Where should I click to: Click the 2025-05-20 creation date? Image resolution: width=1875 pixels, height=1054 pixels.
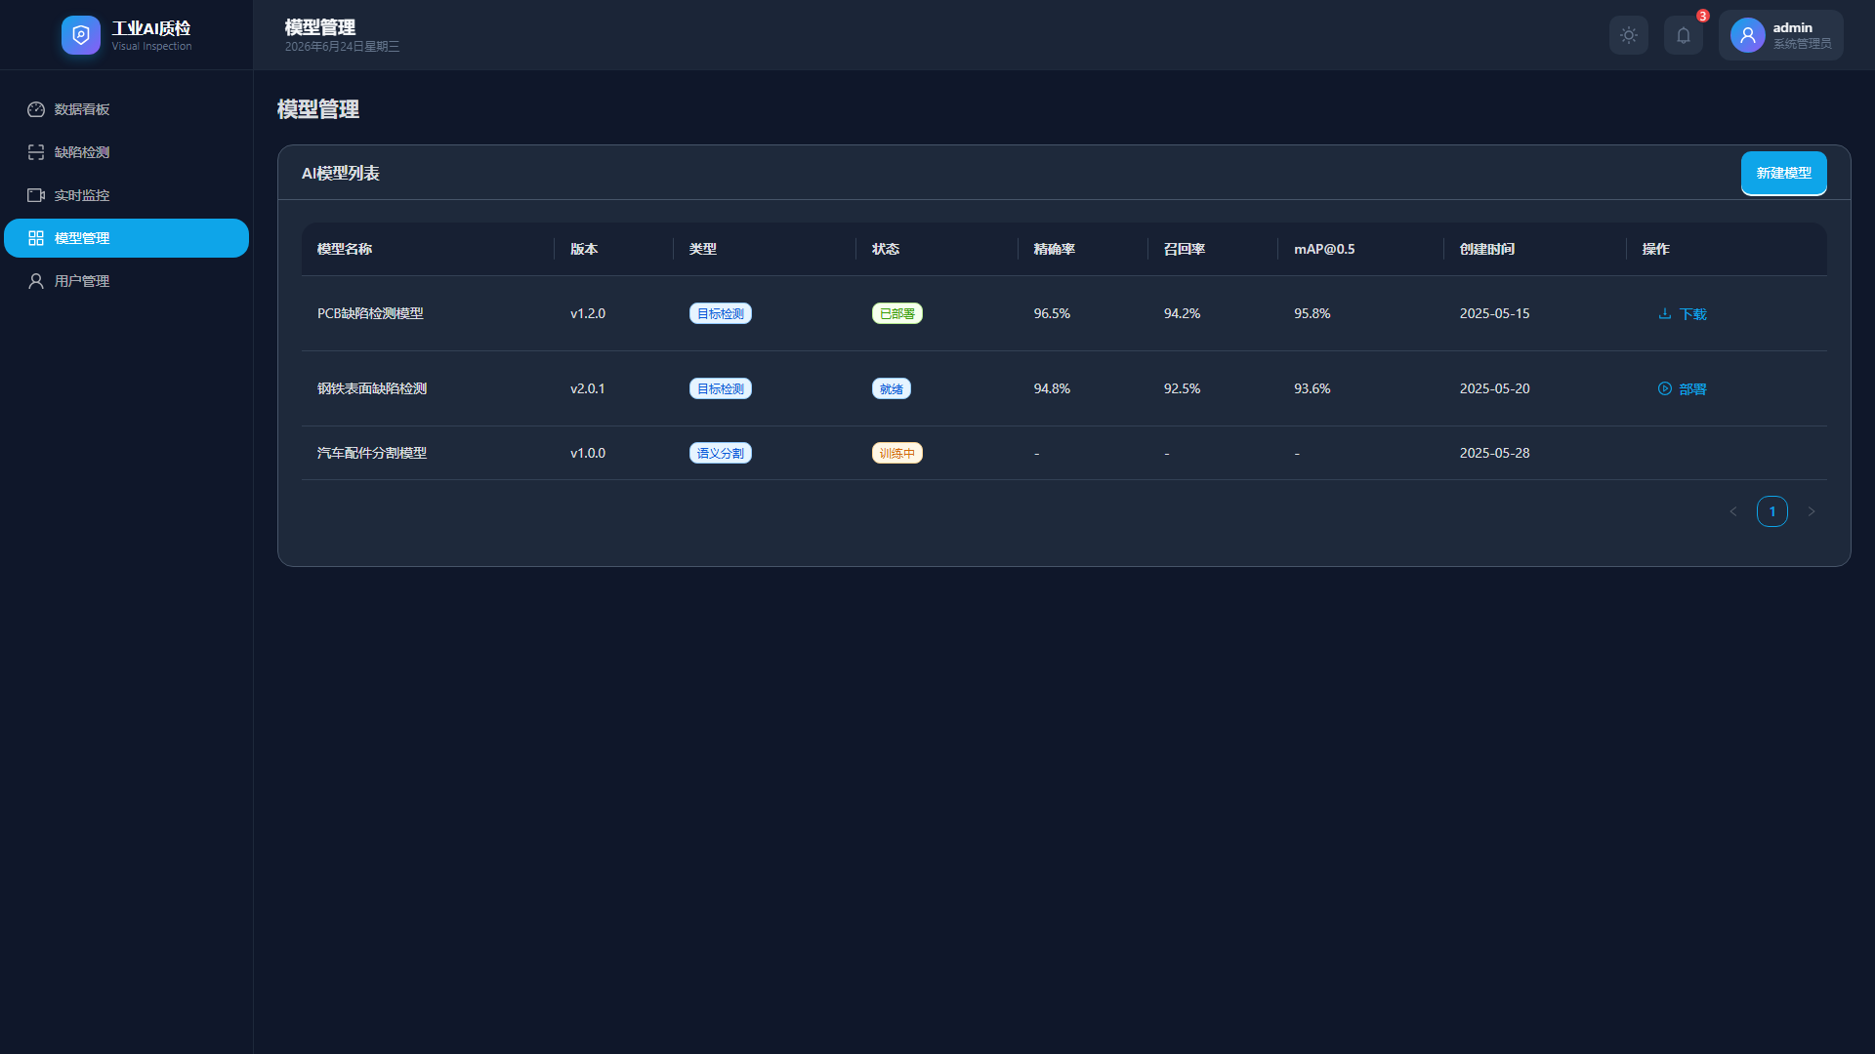click(x=1495, y=388)
